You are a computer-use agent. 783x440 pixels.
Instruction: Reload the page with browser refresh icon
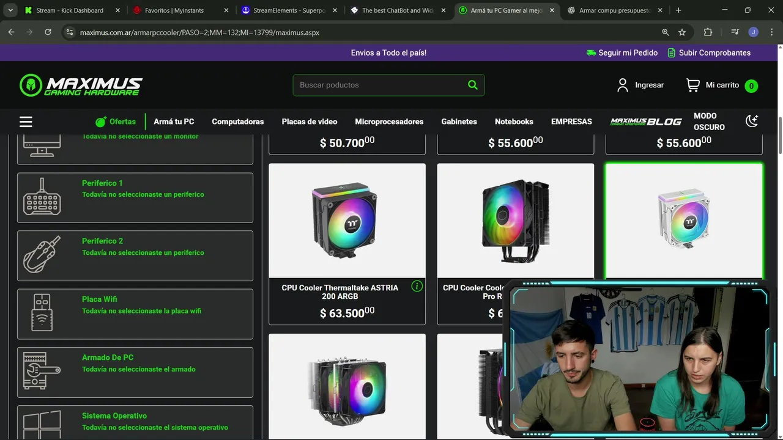coord(48,32)
